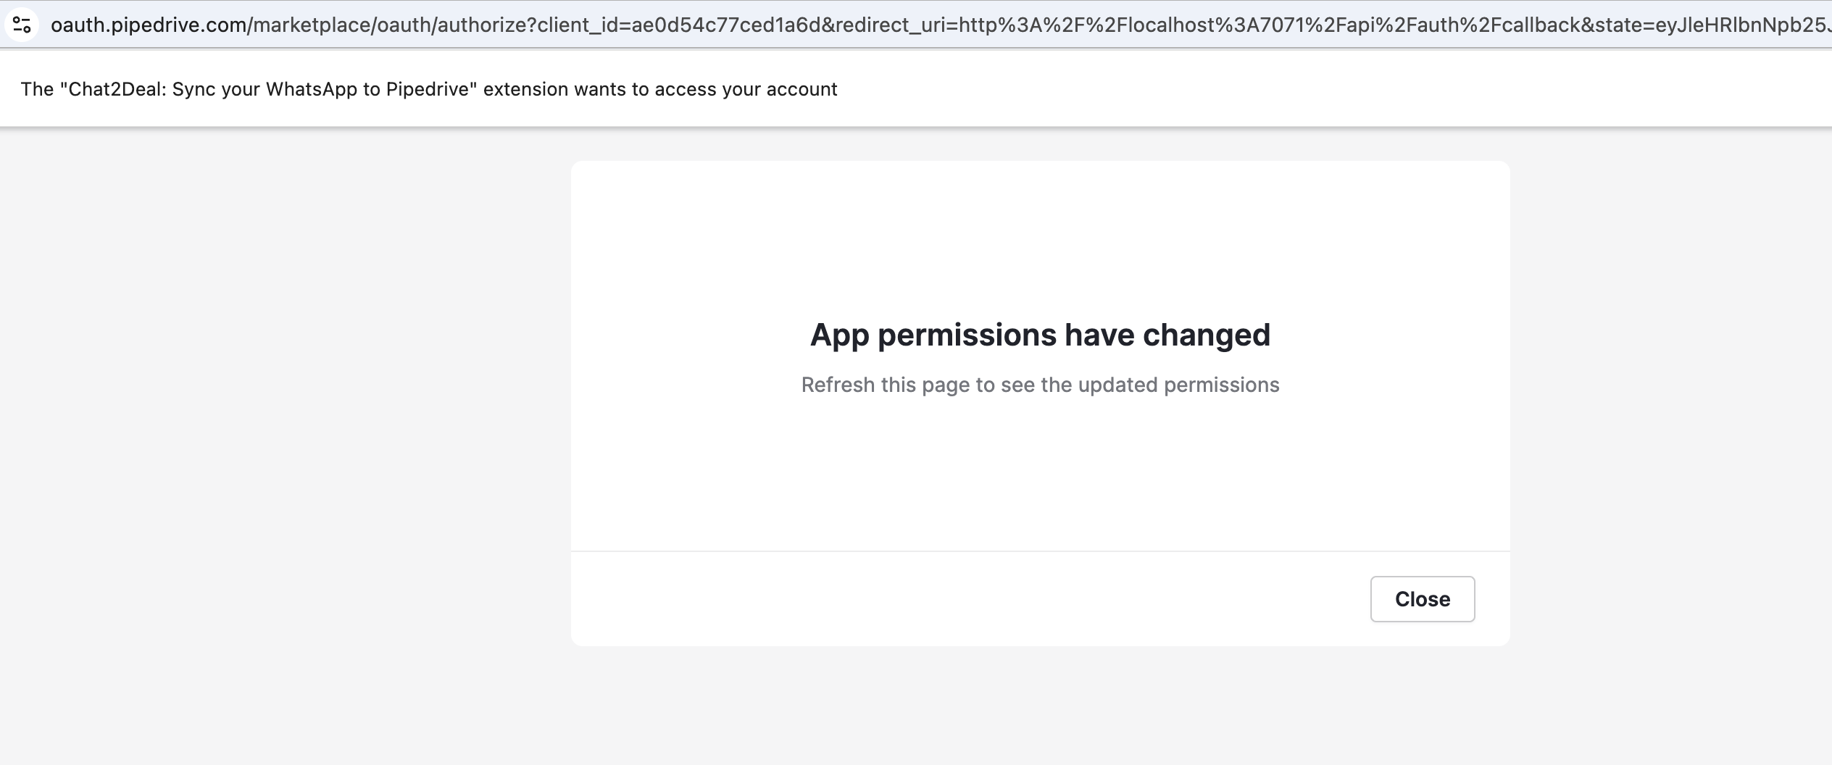Click "updated permissions" in the dialog subtitle
Image resolution: width=1832 pixels, height=765 pixels.
tap(1178, 385)
